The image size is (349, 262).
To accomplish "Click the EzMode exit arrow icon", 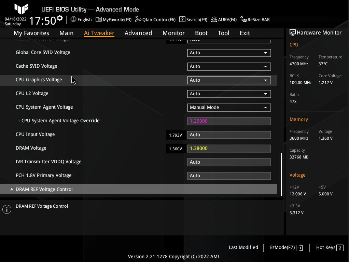I will point(299,248).
